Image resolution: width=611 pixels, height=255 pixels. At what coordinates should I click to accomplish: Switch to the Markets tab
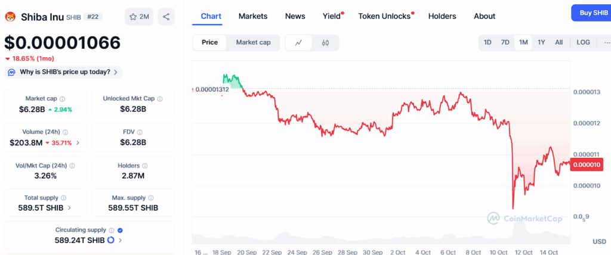pyautogui.click(x=253, y=16)
